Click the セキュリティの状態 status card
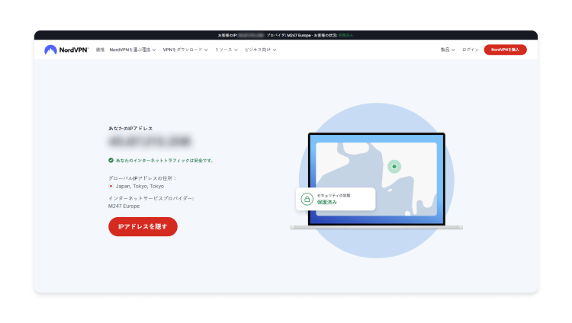 tap(336, 200)
